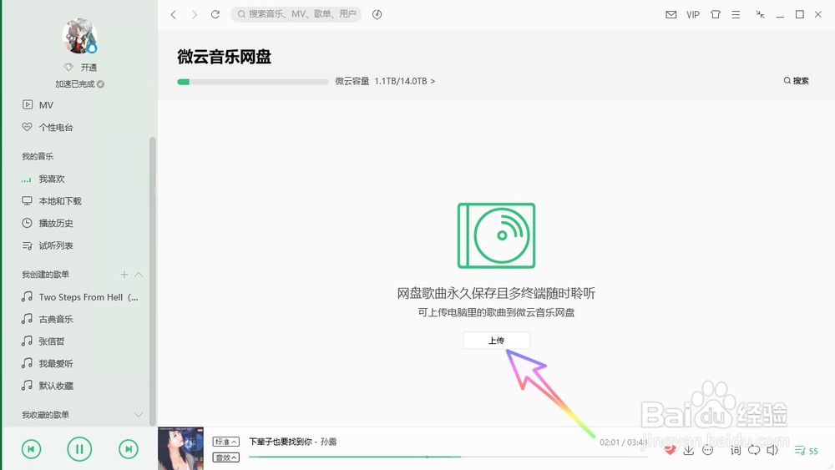The image size is (835, 470).
Task: Open 播放历史 play history
Action: click(x=47, y=224)
